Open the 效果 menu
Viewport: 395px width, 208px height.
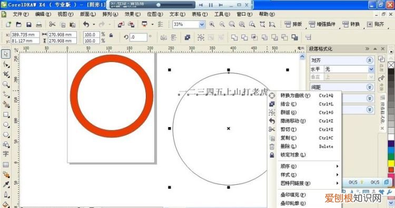click(133, 14)
